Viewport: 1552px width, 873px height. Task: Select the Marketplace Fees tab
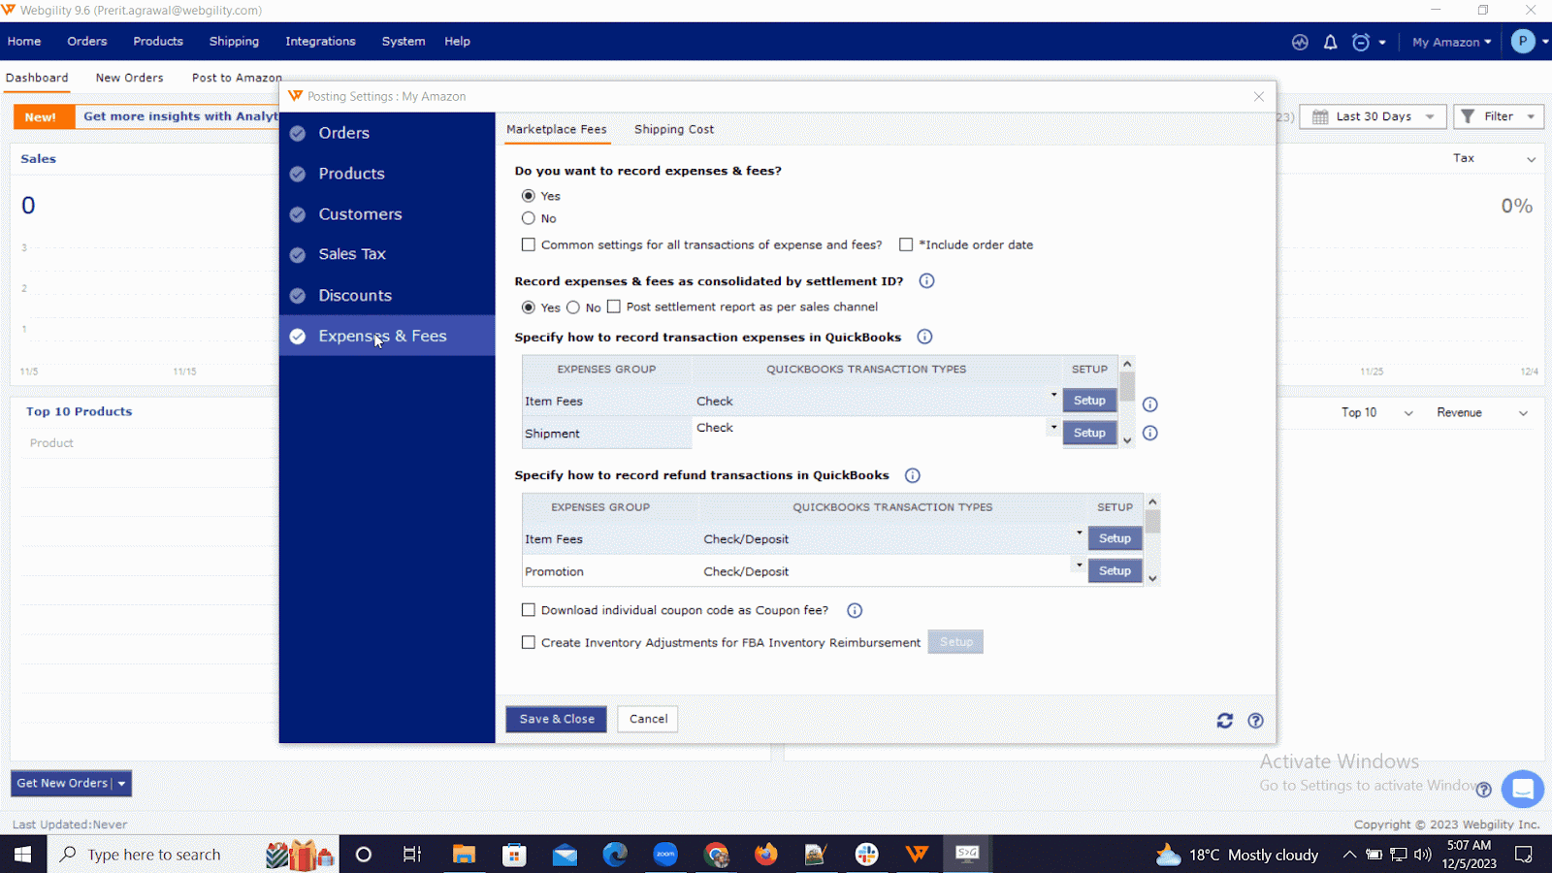(x=557, y=129)
